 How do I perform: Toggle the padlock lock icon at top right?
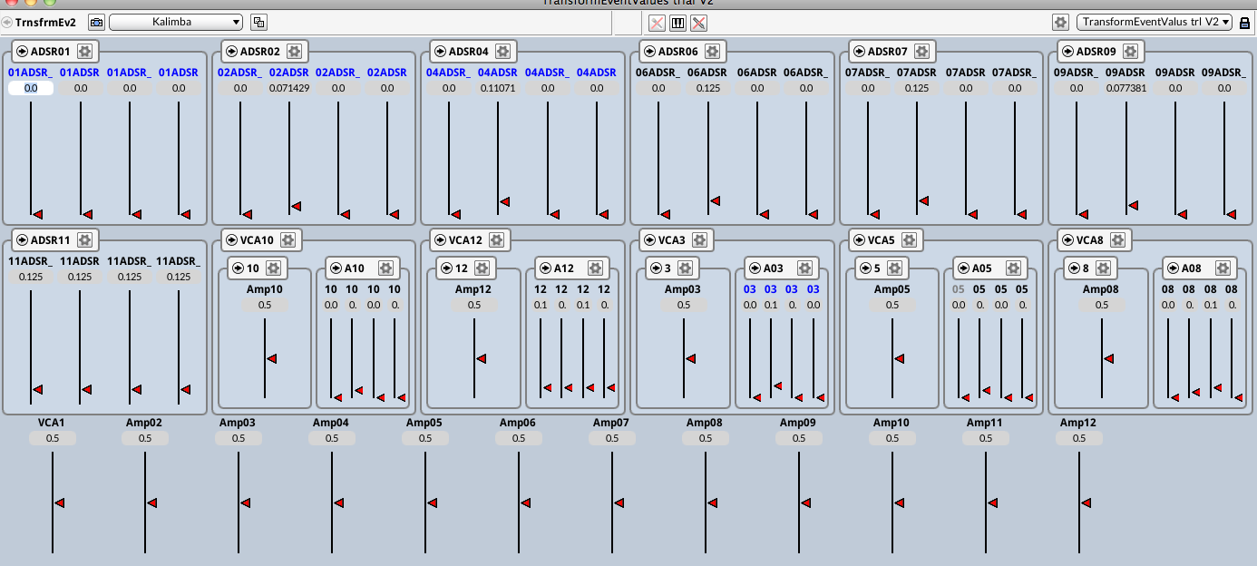[1245, 23]
